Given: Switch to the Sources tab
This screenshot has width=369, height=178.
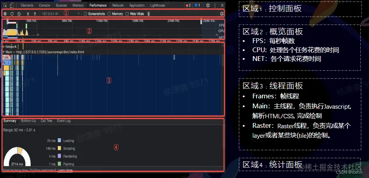Looking at the screenshot, I should click(x=61, y=5).
